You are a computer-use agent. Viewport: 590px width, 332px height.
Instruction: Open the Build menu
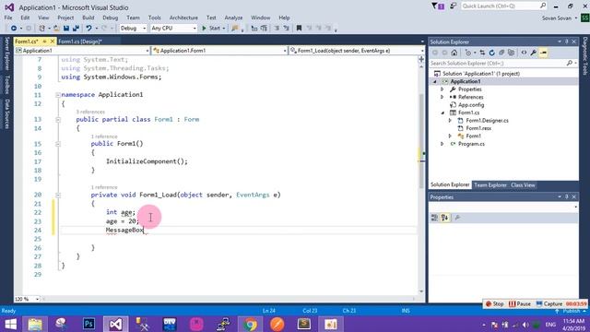(88, 18)
